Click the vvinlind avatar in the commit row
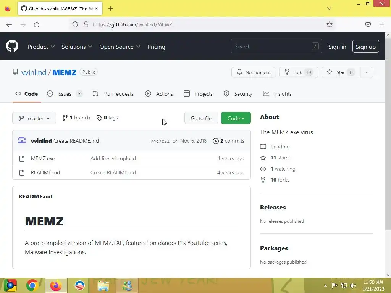The width and height of the screenshot is (391, 293). (x=22, y=140)
